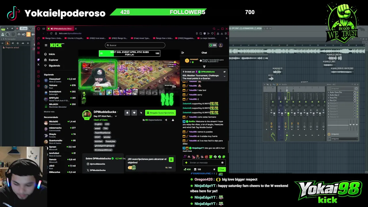368x207 pixels.
Task: Focus the Buscar search field
Action: pos(135,45)
